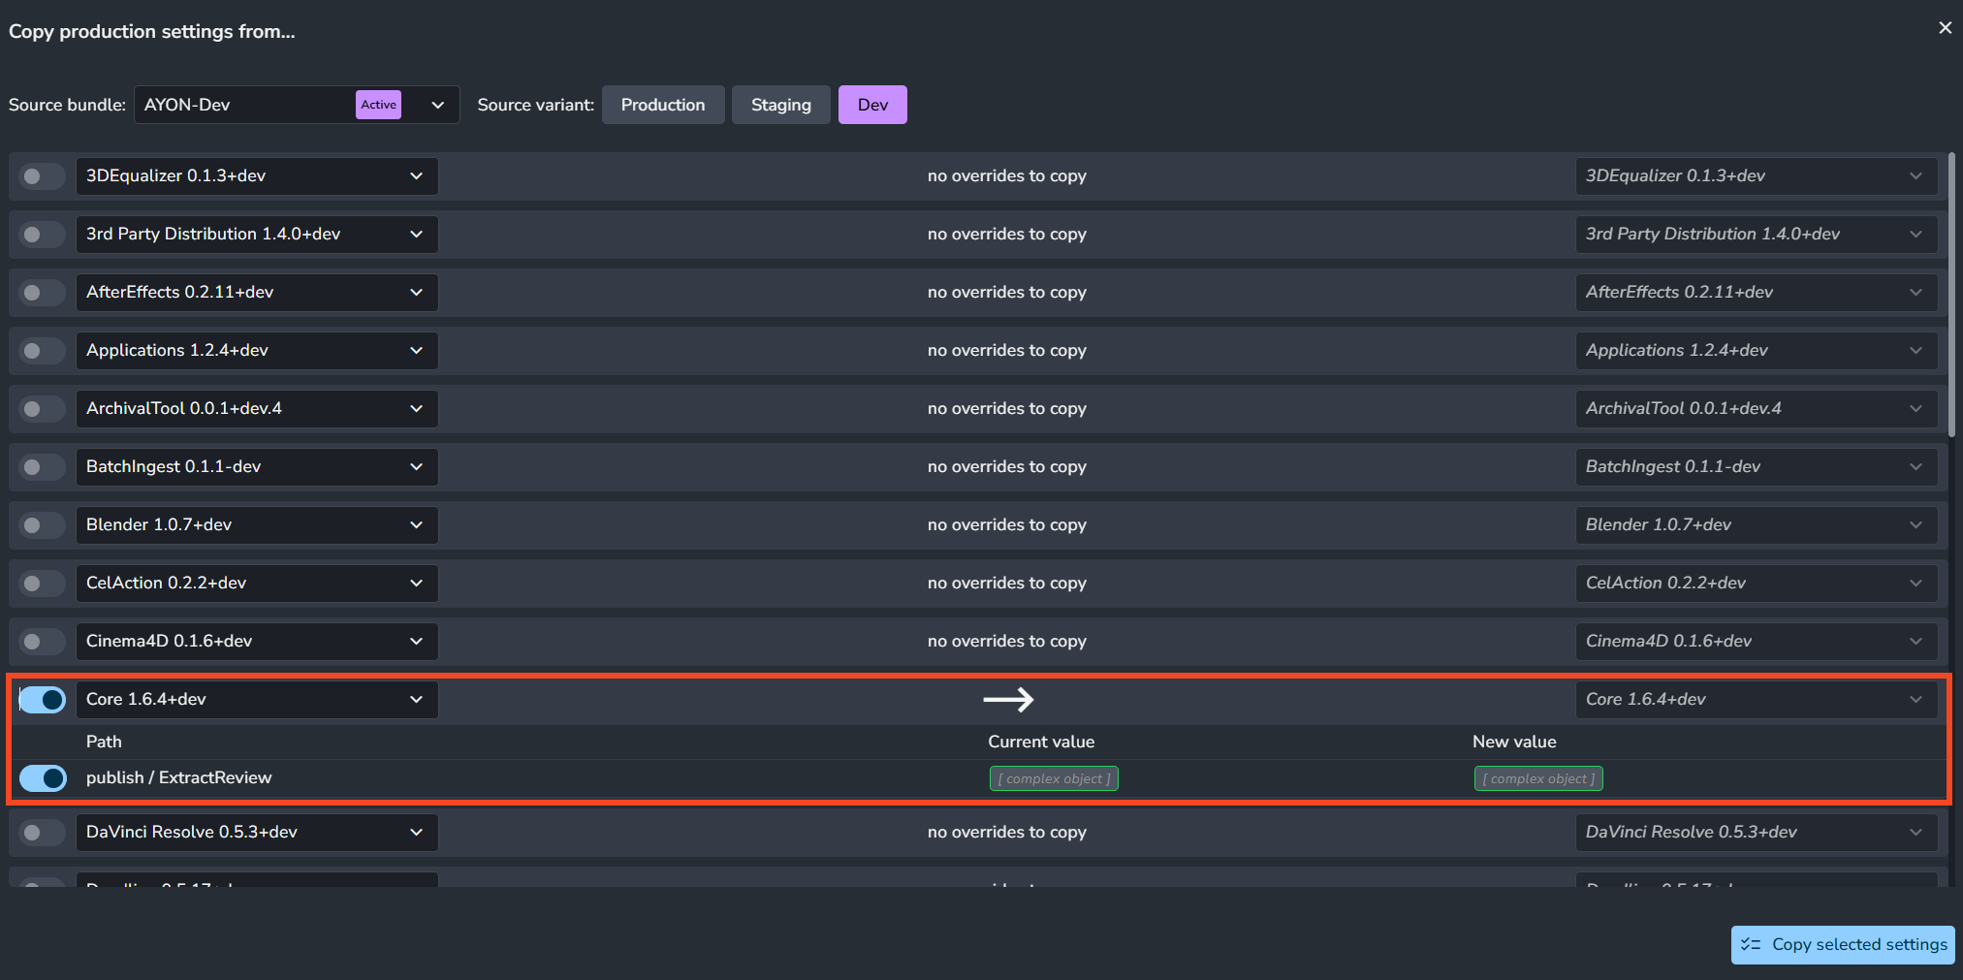Enable the 3rd Party Distribution toggle
Image resolution: width=1963 pixels, height=980 pixels.
click(x=43, y=235)
